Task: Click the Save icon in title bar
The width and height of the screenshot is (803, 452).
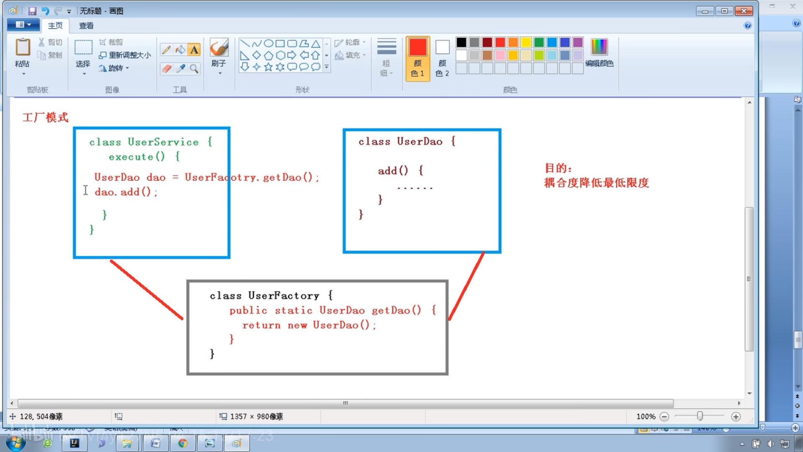Action: (32, 11)
